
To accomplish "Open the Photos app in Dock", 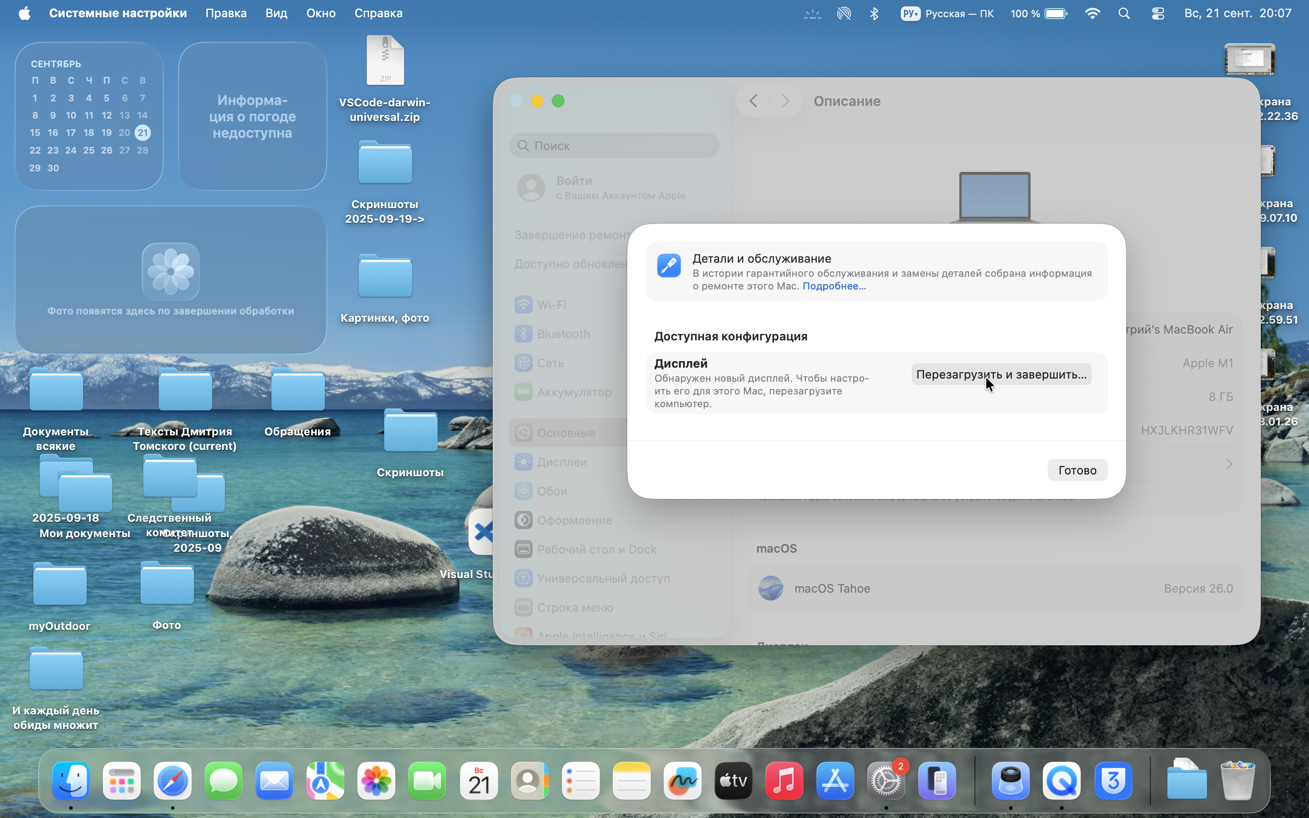I will (x=376, y=781).
